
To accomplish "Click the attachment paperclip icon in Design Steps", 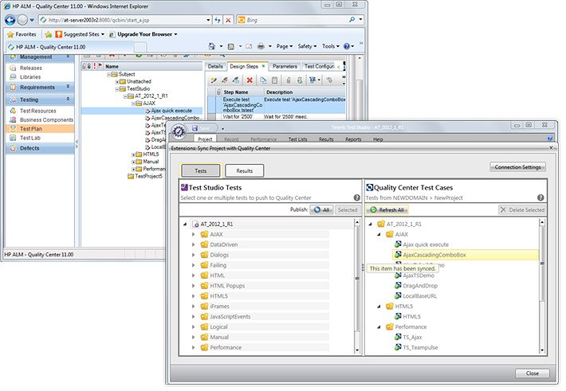I will [288, 80].
